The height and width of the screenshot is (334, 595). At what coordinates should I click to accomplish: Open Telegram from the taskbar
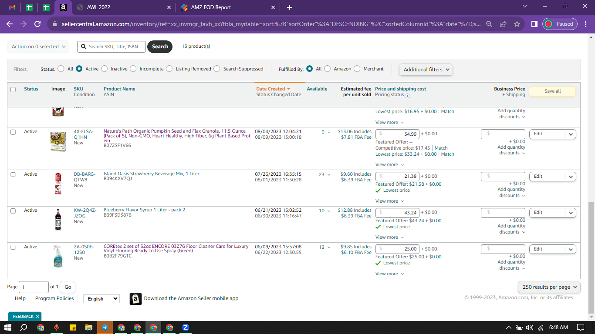click(105, 327)
